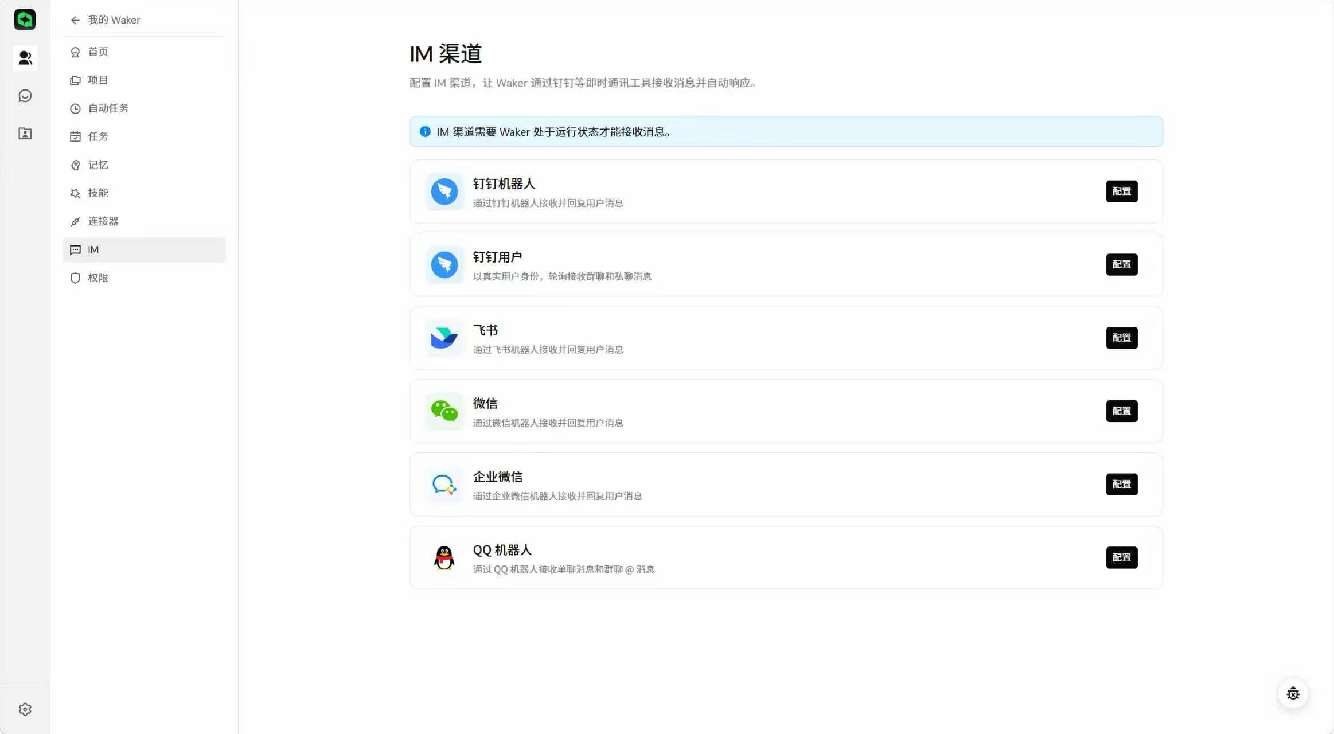Click the 微信 title text
Viewport: 1334px width, 734px height.
click(x=485, y=403)
